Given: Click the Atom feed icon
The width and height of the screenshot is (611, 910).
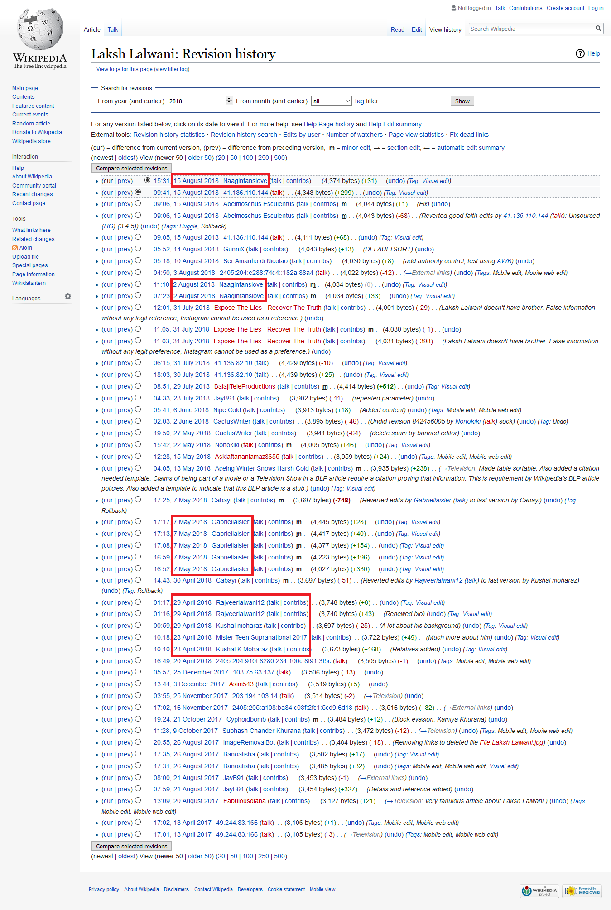Looking at the screenshot, I should point(15,248).
